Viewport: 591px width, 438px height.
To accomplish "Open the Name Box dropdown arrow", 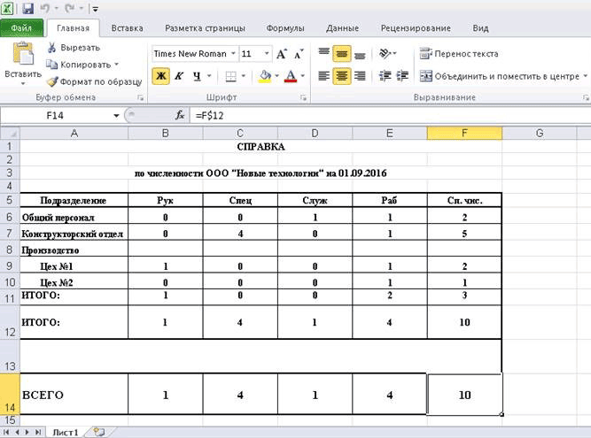I will point(116,116).
